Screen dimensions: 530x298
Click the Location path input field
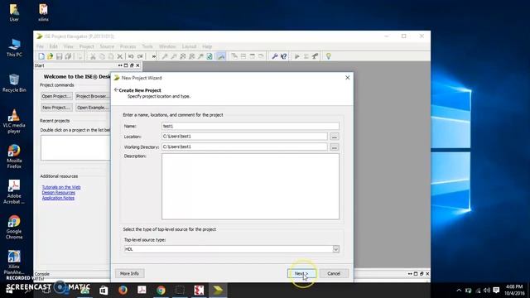(x=244, y=136)
